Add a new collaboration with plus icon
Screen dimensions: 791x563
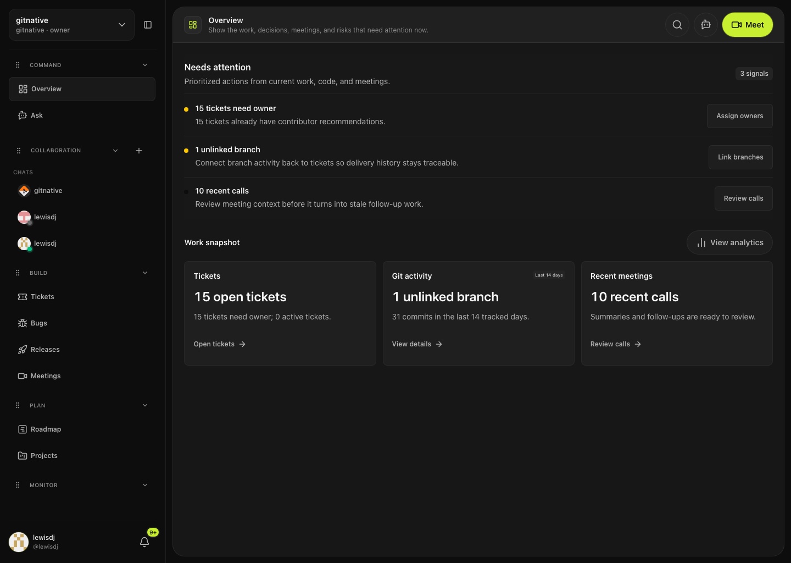click(139, 151)
